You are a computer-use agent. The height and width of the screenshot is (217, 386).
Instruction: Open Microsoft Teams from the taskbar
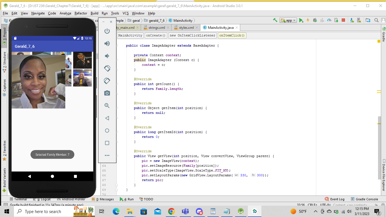[185, 211]
